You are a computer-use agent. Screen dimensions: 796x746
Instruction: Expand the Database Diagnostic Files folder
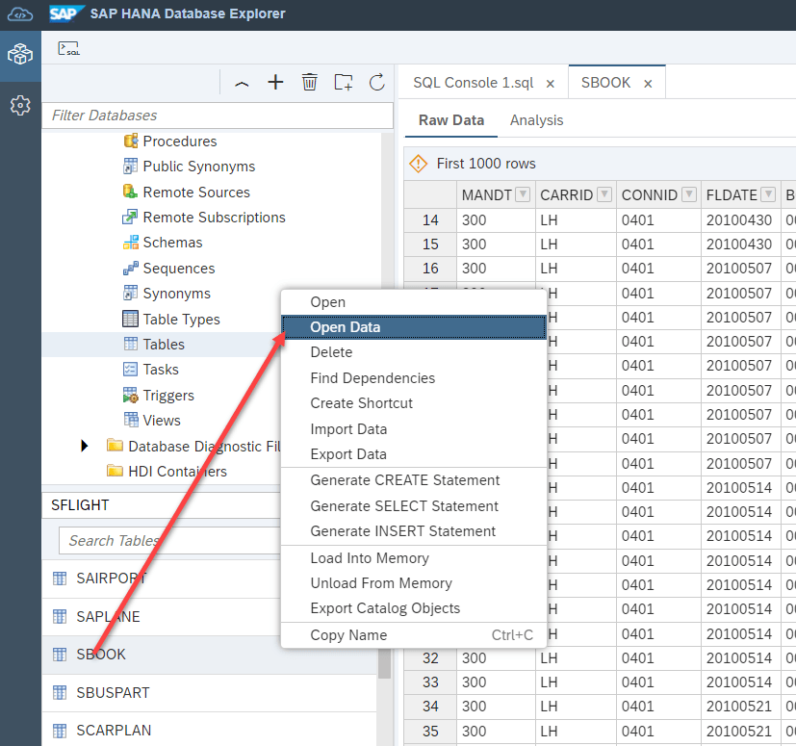coord(85,446)
